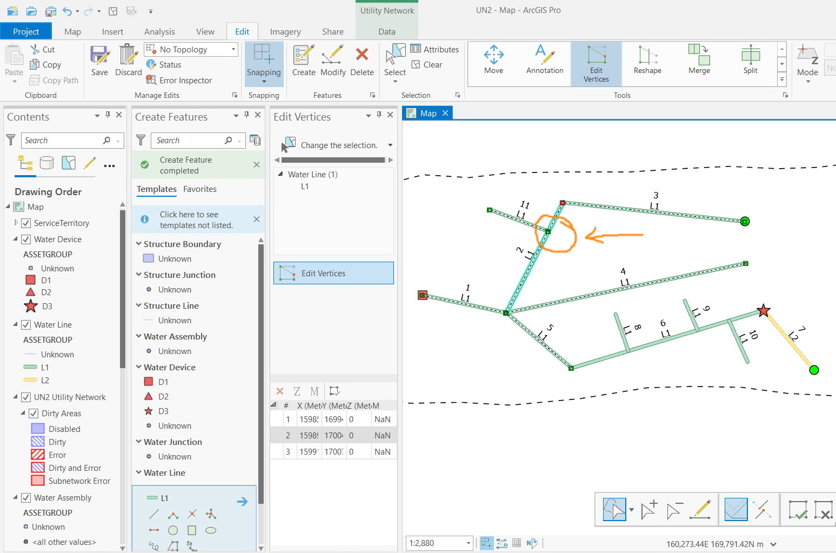Toggle ServiceTerritory layer visibility

click(26, 223)
